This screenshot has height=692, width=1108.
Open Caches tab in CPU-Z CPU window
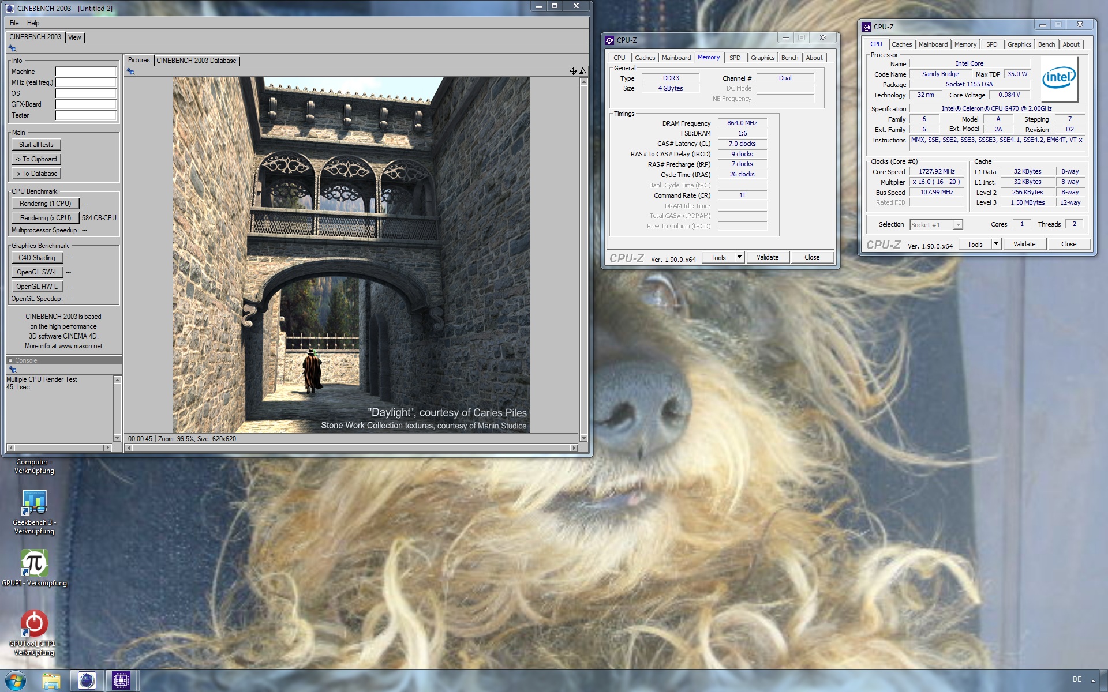901,44
